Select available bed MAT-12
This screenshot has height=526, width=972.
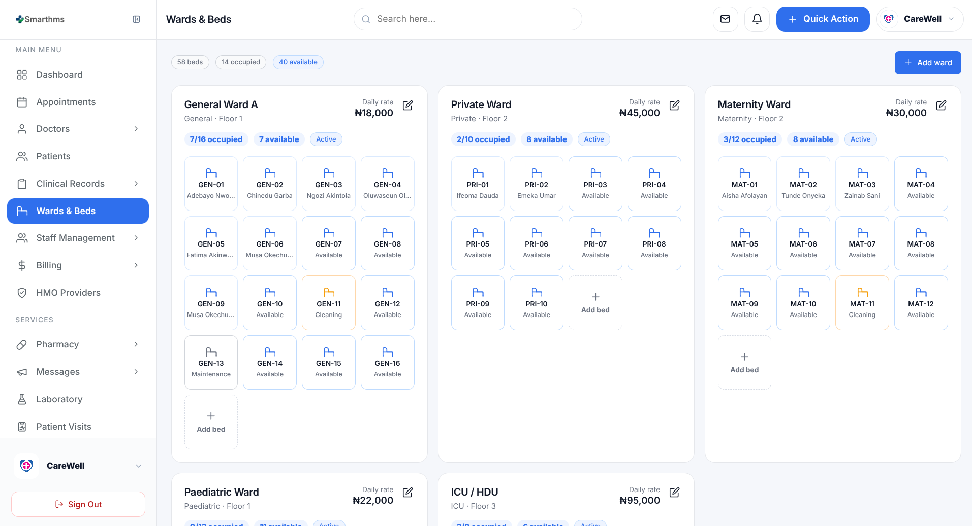tap(921, 303)
